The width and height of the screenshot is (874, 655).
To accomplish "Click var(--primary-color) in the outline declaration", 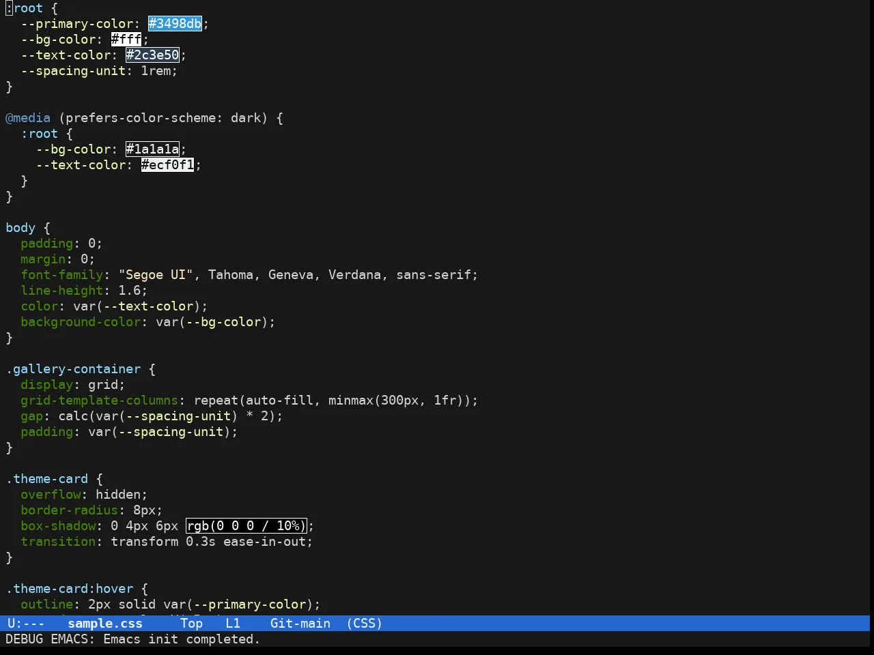I will [239, 605].
